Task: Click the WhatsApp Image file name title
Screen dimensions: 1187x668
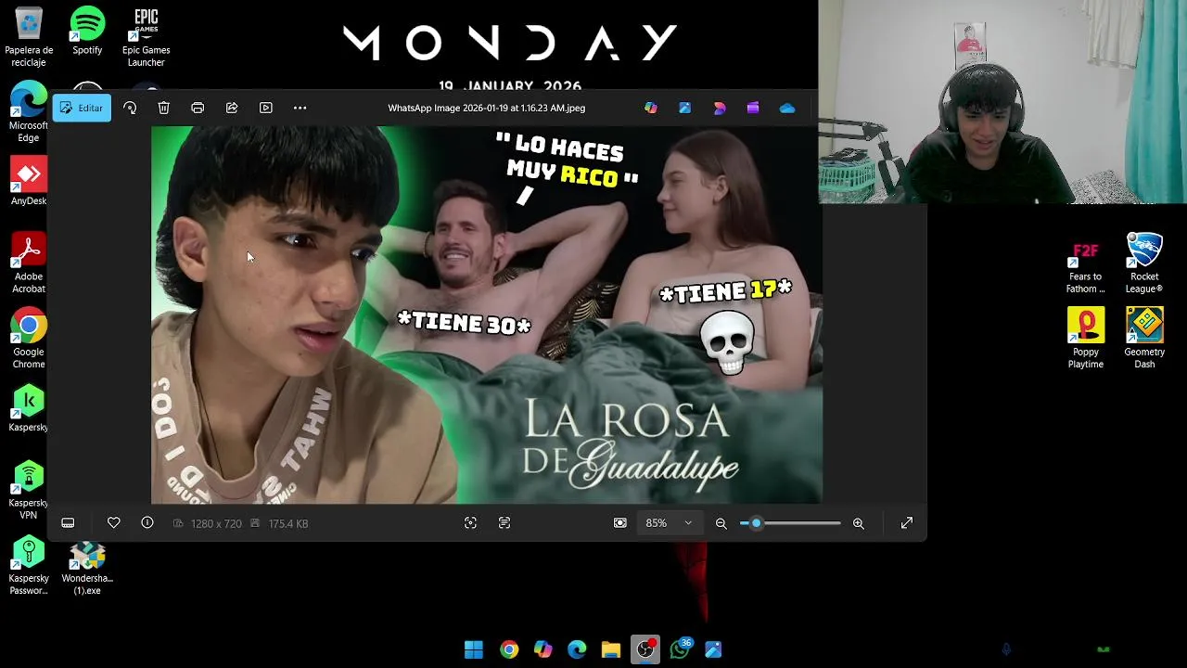Action: tap(487, 108)
